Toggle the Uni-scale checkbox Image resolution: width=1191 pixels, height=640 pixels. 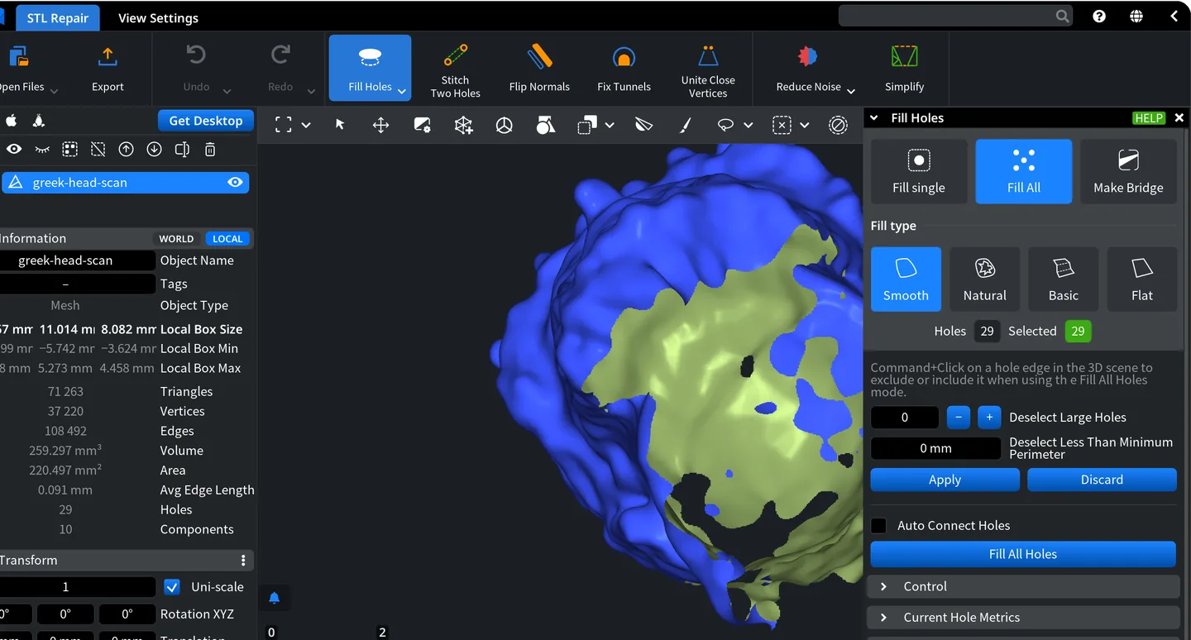172,587
